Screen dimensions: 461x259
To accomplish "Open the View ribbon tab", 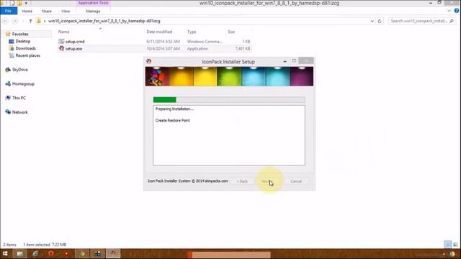I will point(66,12).
